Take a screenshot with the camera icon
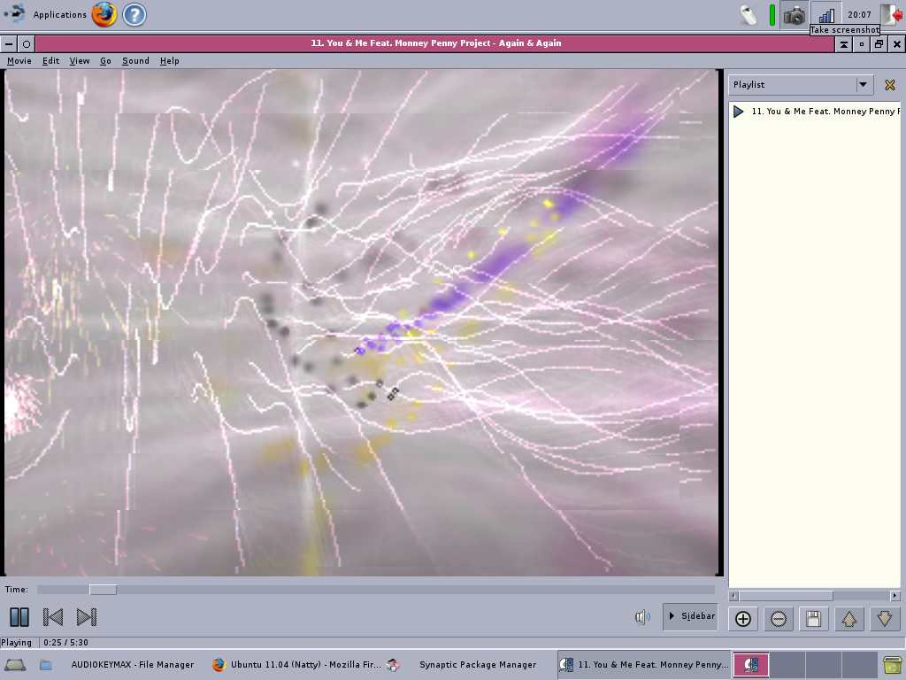Image resolution: width=906 pixels, height=680 pixels. click(795, 15)
